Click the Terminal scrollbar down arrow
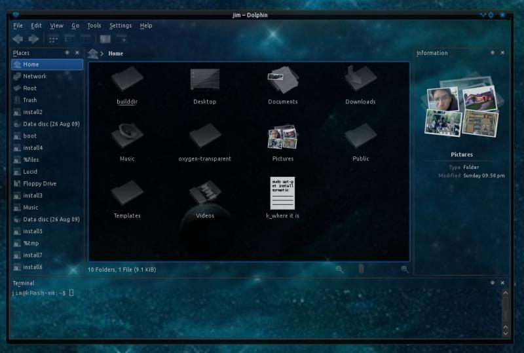Viewport: 524px width, 353px height. [x=504, y=333]
